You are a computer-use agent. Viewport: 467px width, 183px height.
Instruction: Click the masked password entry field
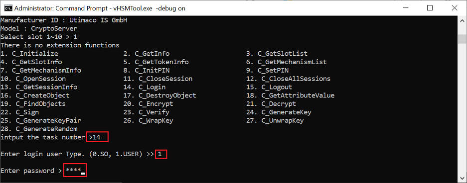75,171
